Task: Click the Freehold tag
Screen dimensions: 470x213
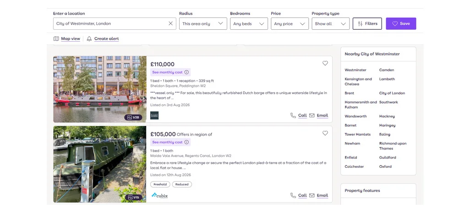Action: point(160,184)
